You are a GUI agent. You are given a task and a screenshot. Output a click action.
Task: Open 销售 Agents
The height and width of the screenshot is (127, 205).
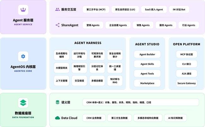pos(143,25)
